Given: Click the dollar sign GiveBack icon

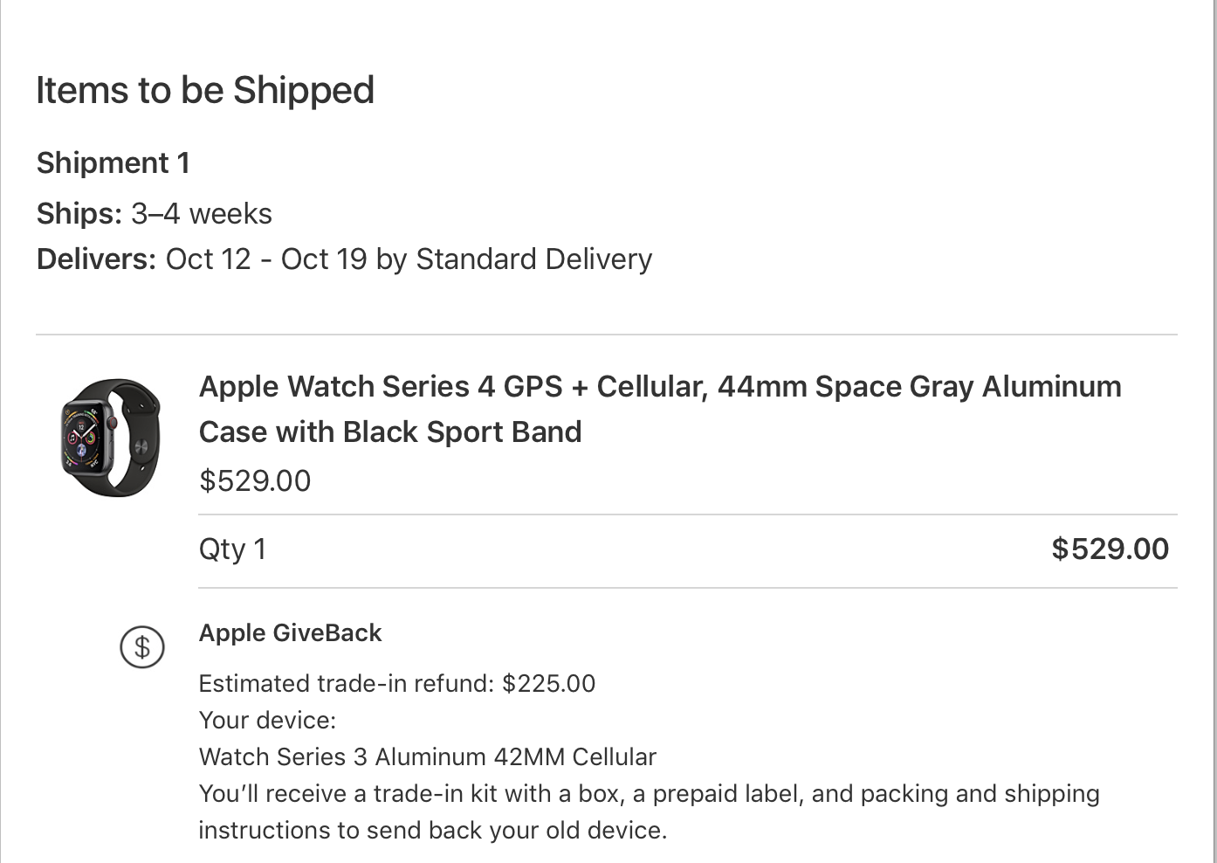Looking at the screenshot, I should [x=141, y=647].
